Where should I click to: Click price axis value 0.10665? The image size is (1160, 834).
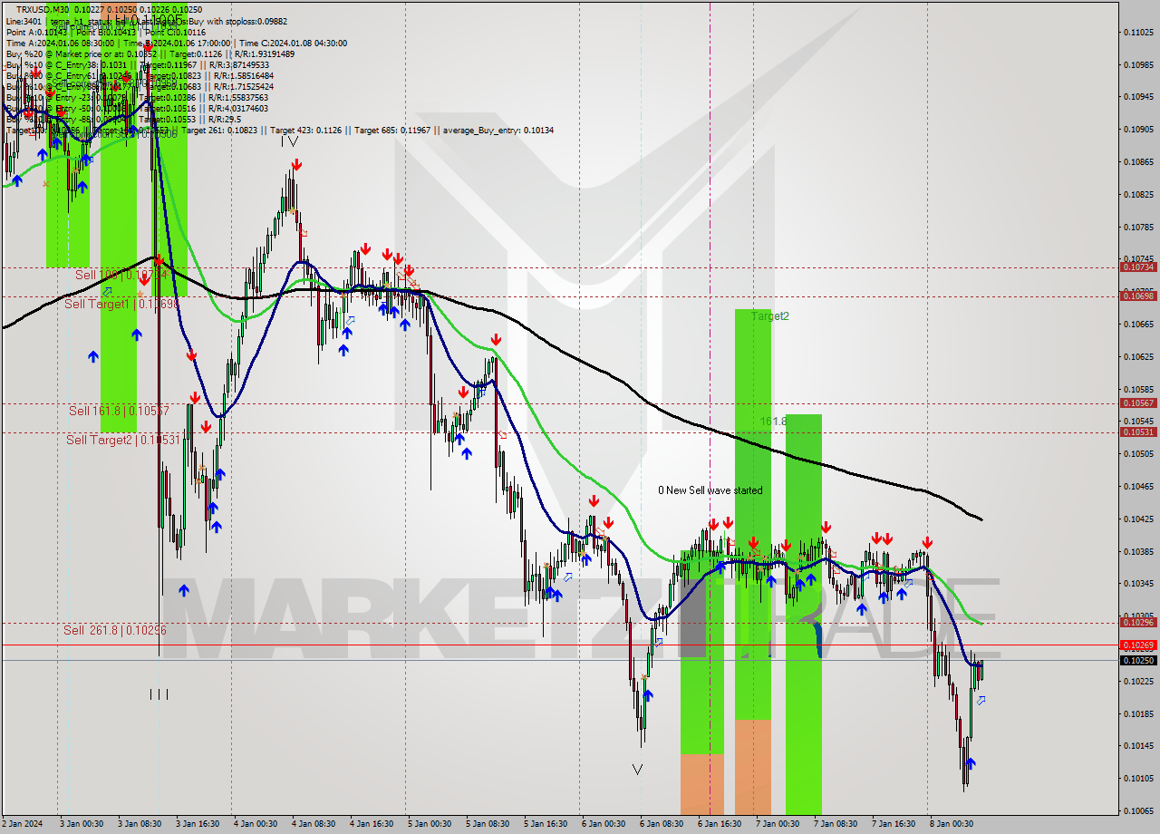(1138, 325)
